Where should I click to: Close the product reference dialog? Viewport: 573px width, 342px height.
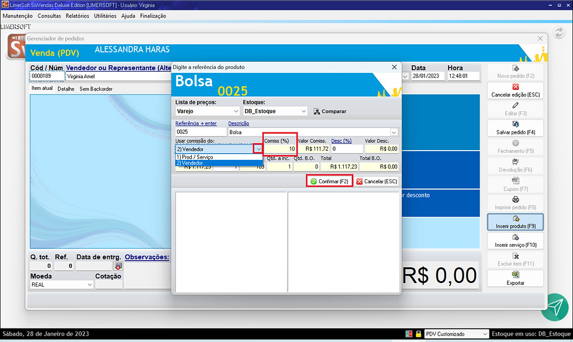(x=394, y=67)
